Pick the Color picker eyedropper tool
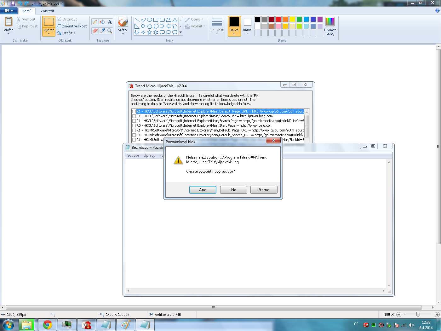The width and height of the screenshot is (441, 331). point(102,31)
